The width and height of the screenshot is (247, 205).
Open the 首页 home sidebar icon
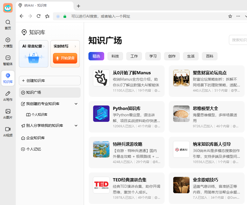tap(8, 24)
